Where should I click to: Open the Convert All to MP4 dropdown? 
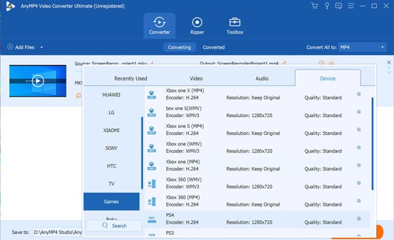click(362, 47)
